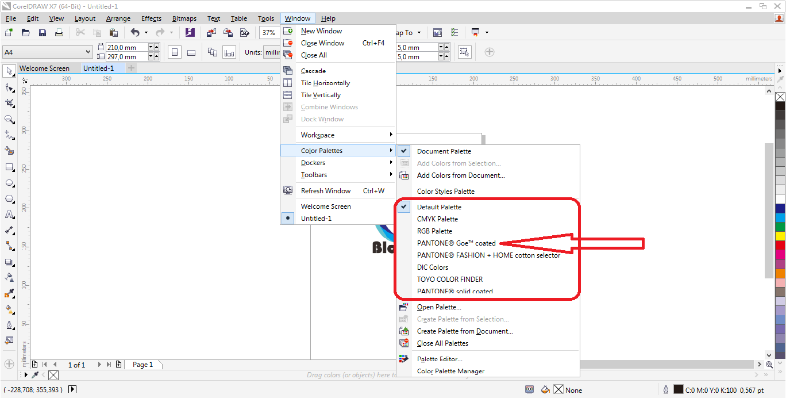Click the Export icon in toolbar
The width and height of the screenshot is (786, 398).
click(x=228, y=33)
